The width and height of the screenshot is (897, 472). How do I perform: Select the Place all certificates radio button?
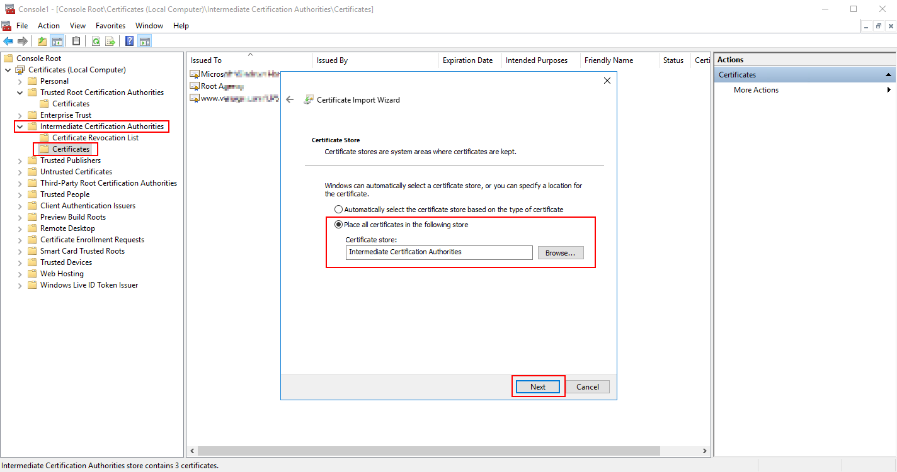point(339,224)
